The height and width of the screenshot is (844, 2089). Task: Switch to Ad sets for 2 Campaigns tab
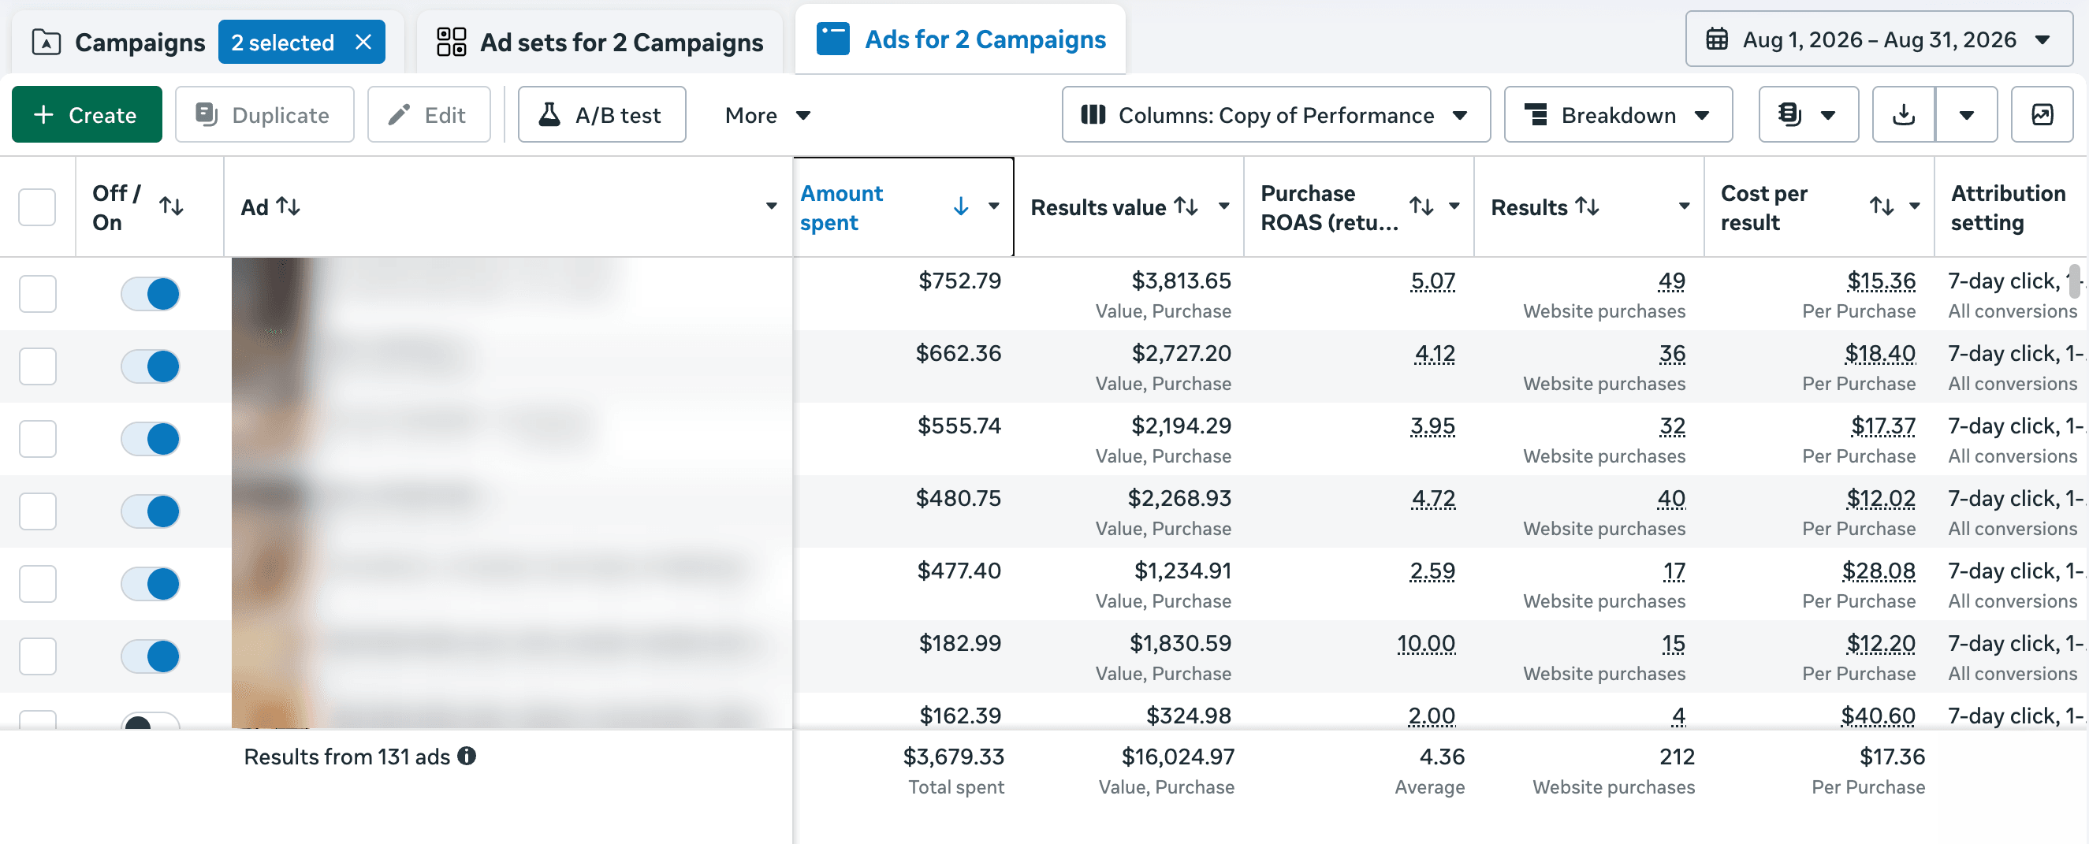tap(600, 41)
